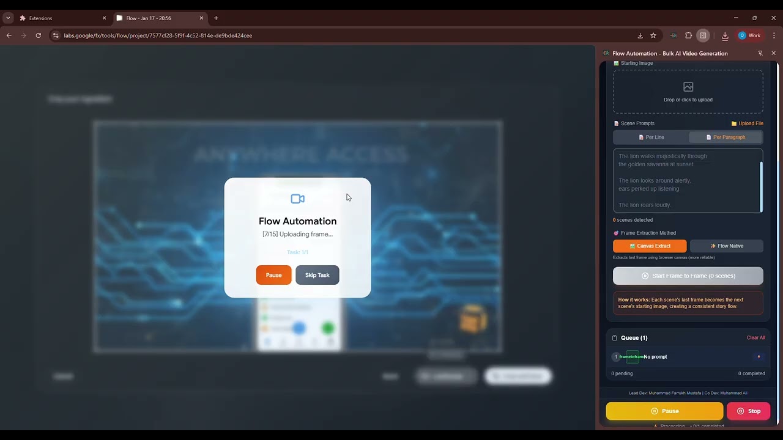Close the Flow - Jan 17 tab
Screen dimensions: 783x440
[201, 18]
